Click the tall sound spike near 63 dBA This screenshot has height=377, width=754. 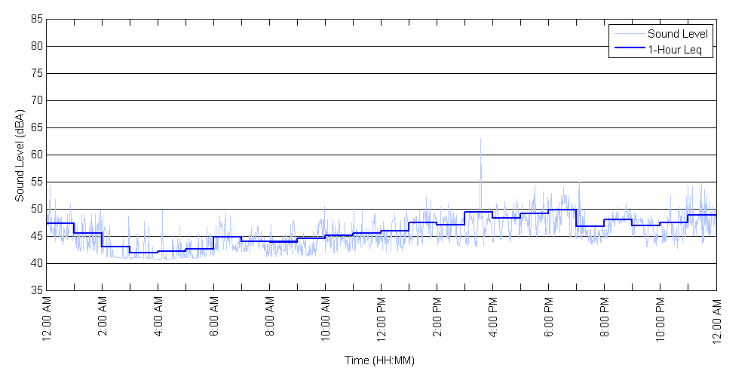pos(480,141)
